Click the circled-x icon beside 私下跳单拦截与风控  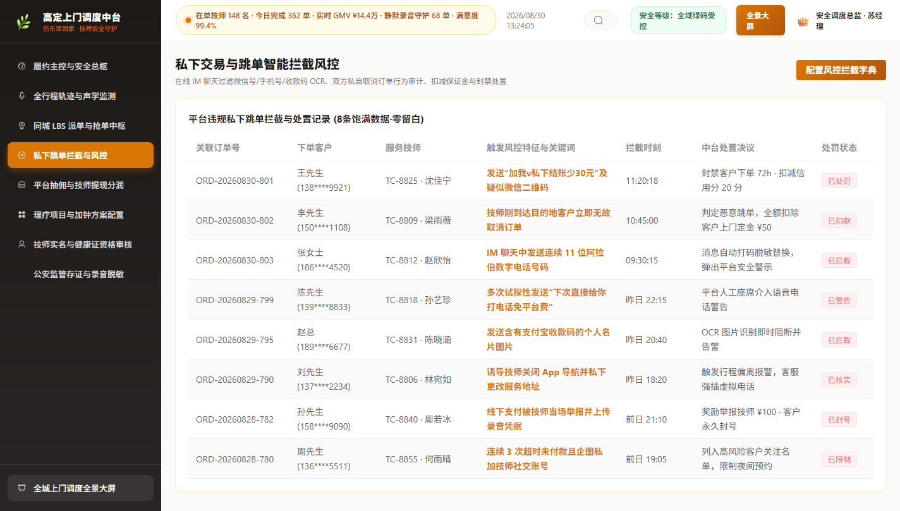click(x=21, y=155)
